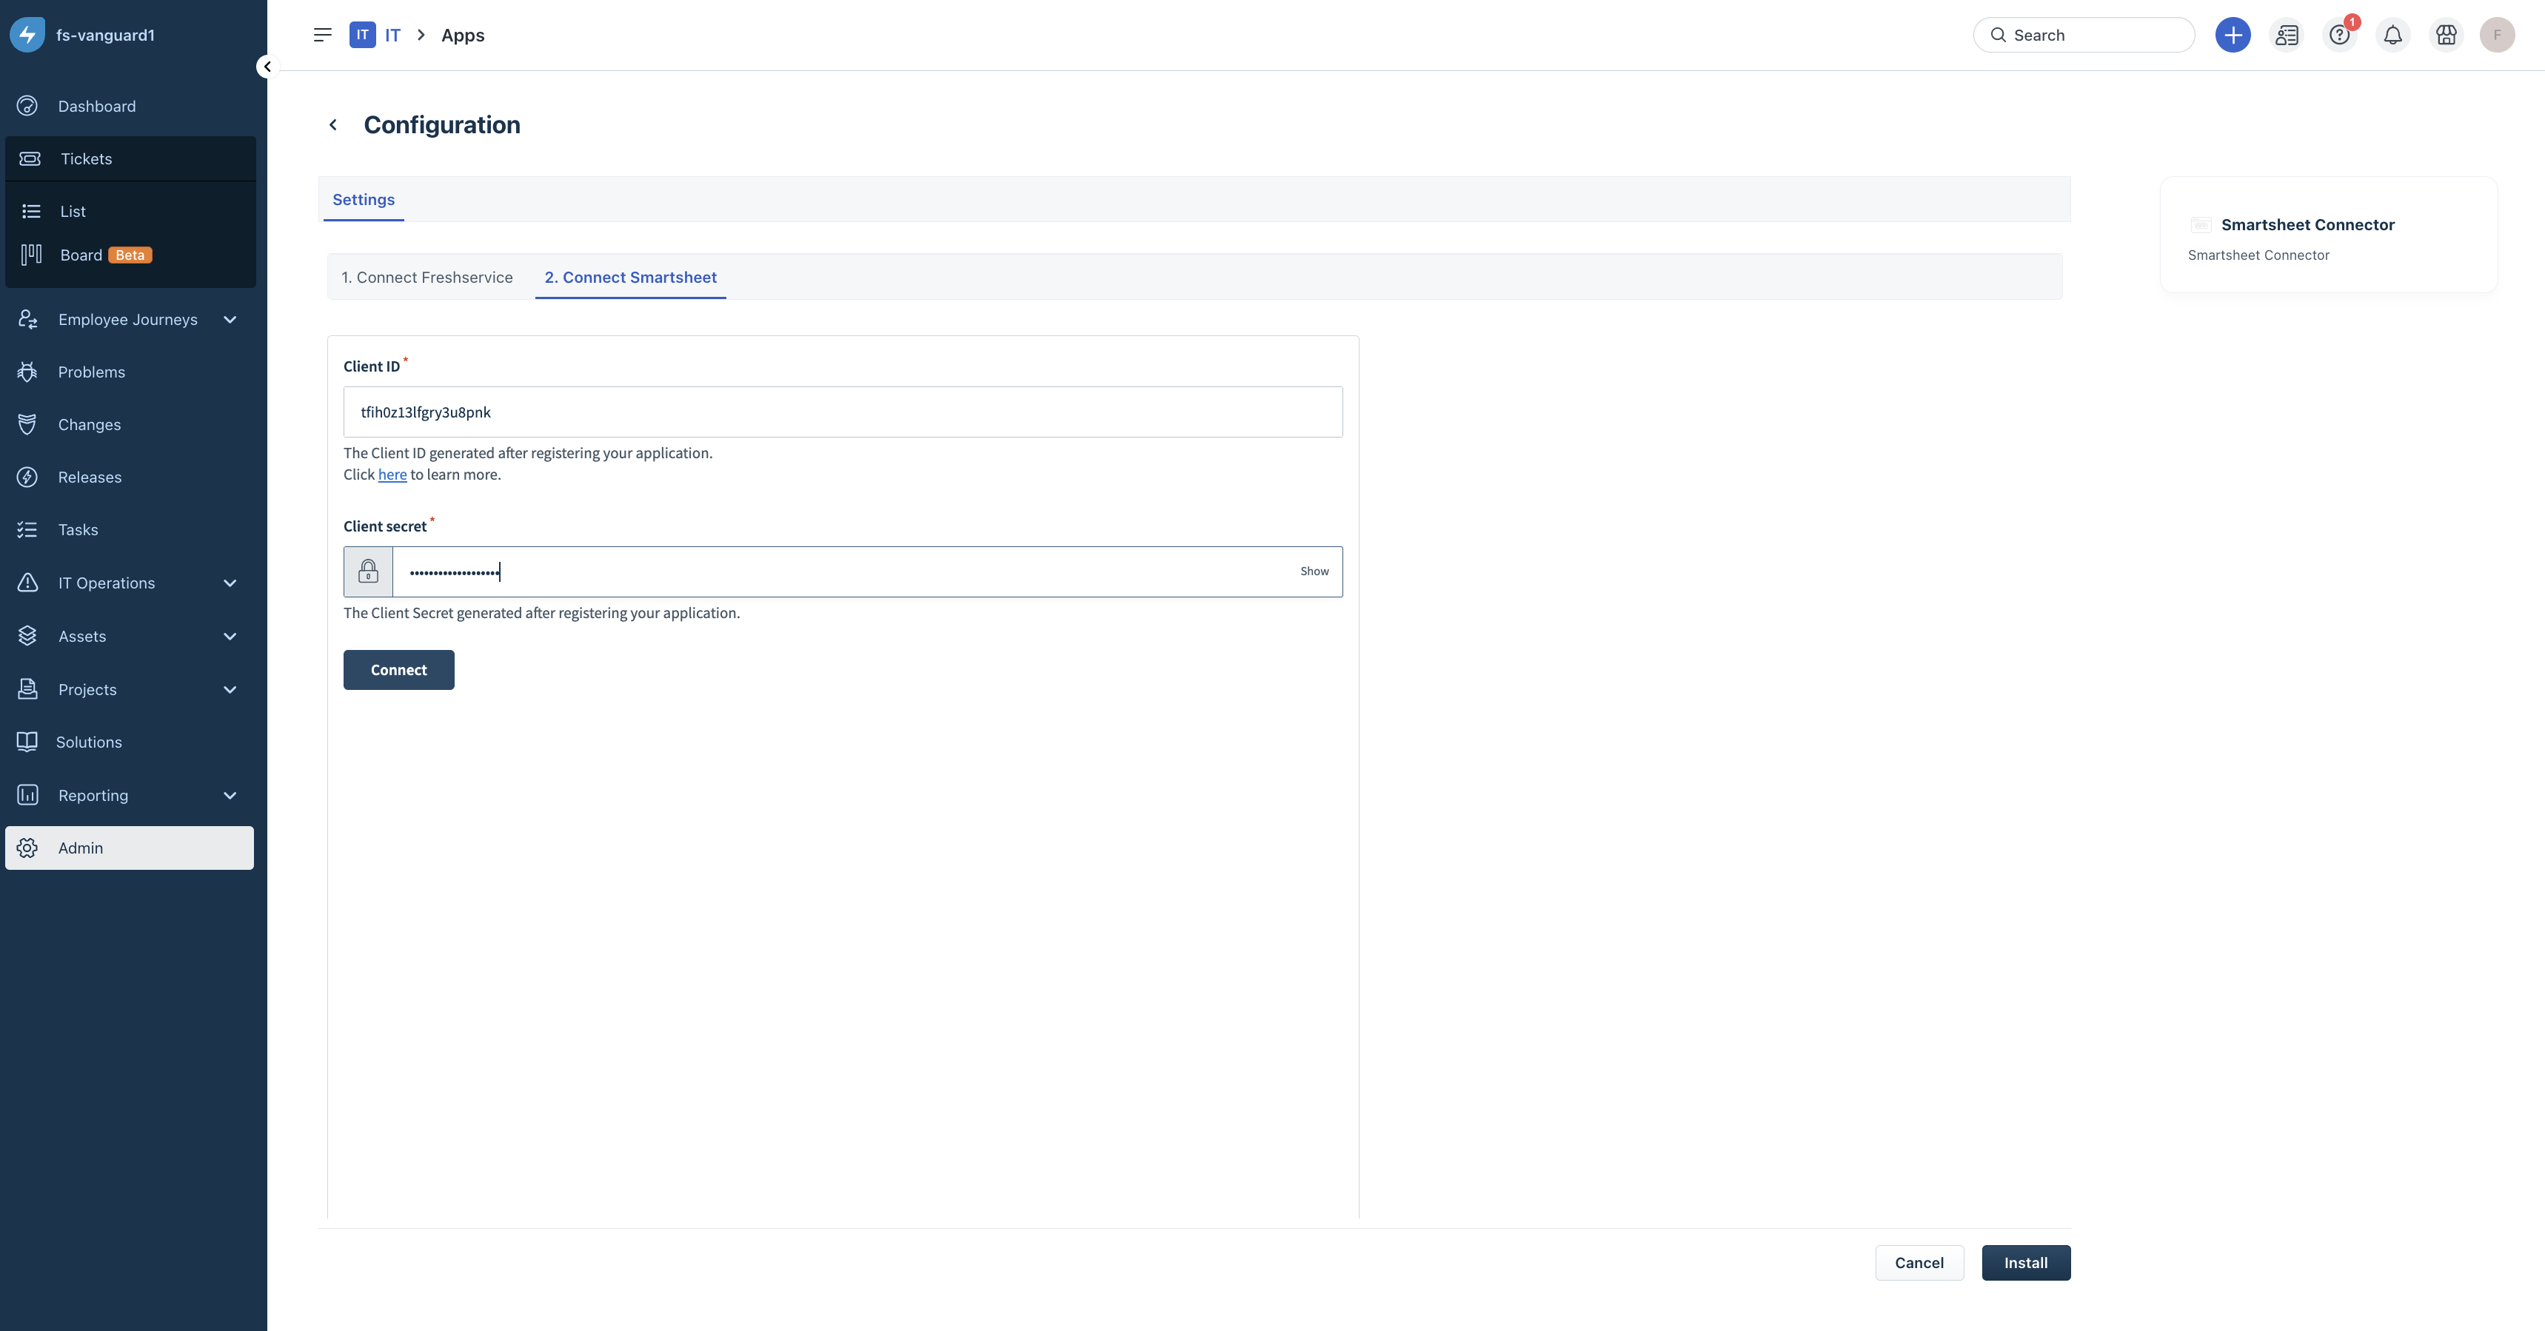Select the Settings tab

pos(364,201)
